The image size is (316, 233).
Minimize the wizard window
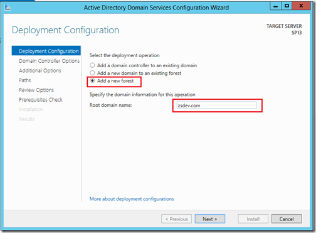(x=276, y=6)
